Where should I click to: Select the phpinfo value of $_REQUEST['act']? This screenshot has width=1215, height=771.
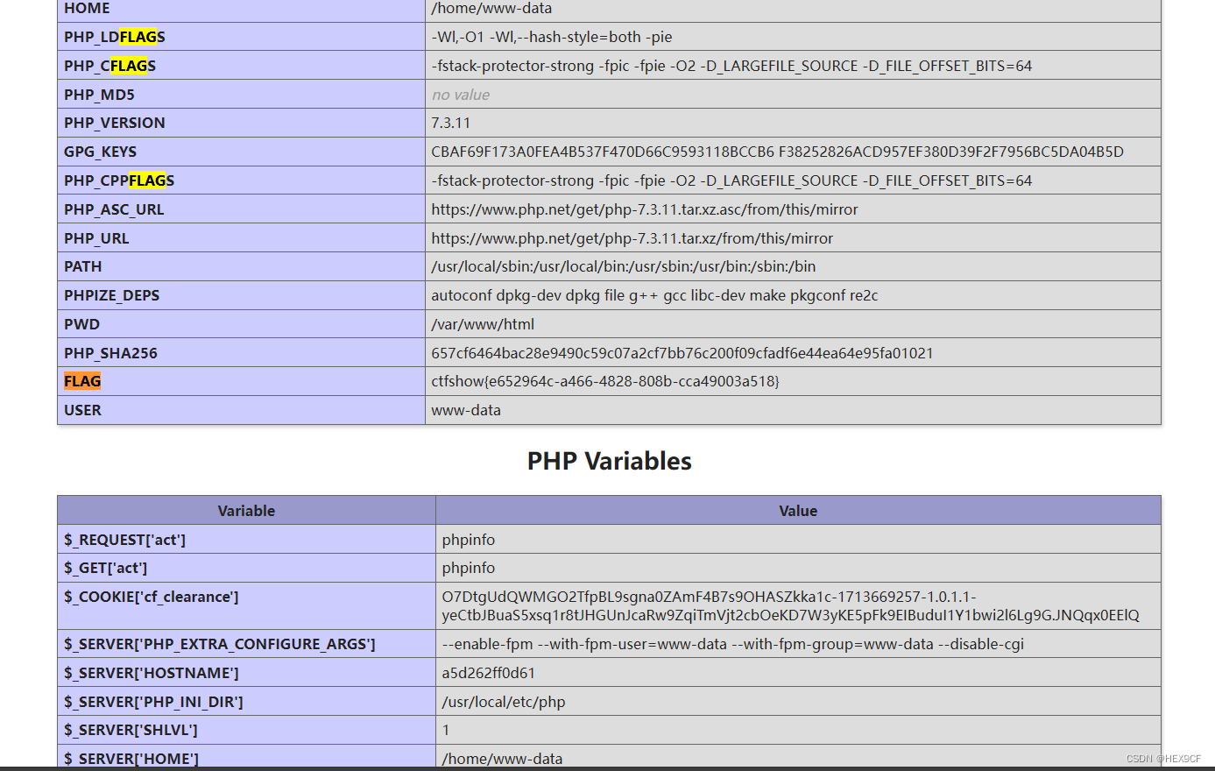[469, 540]
